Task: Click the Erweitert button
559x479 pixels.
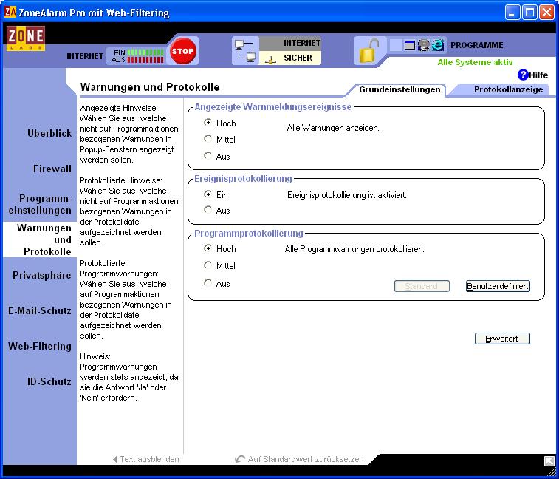Action: [502, 339]
